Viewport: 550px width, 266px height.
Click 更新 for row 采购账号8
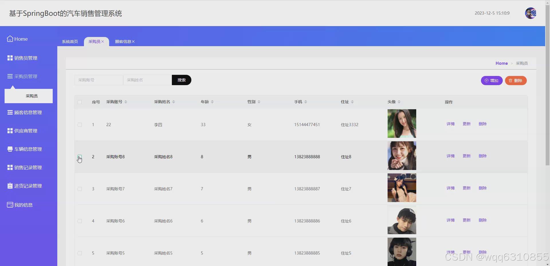467,156
